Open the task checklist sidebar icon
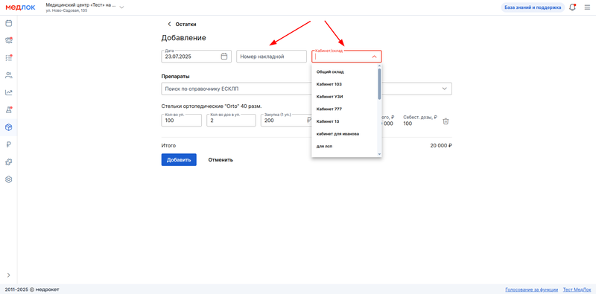This screenshot has width=596, height=294. 8,58
